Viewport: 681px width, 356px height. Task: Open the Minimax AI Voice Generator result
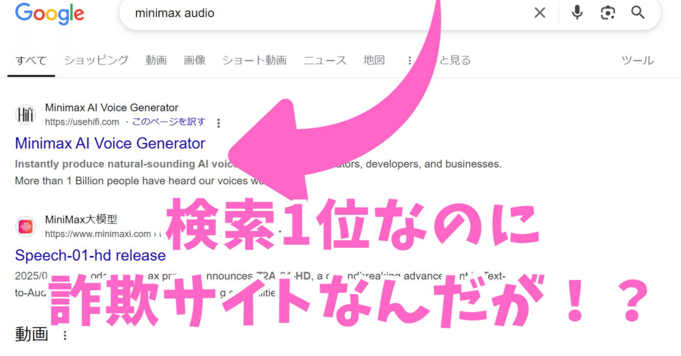click(x=110, y=143)
